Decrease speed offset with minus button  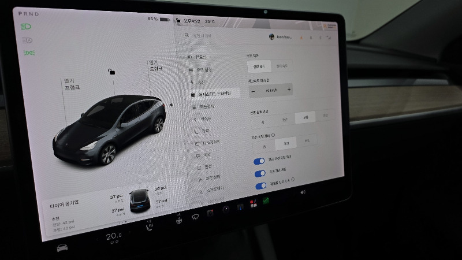253,92
